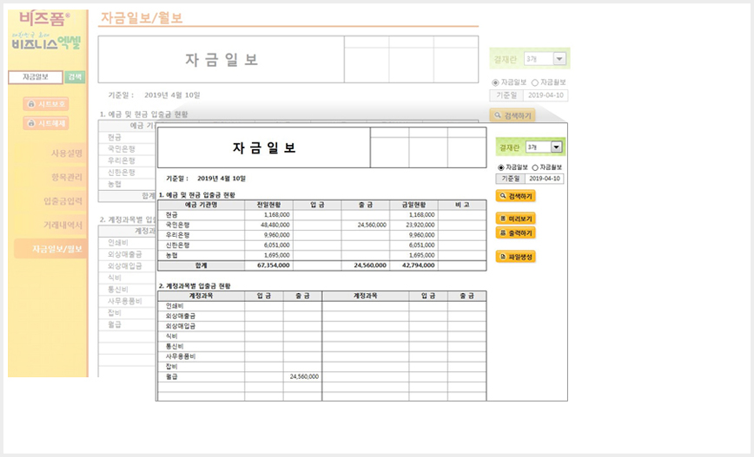The height and width of the screenshot is (457, 754).
Task: Click 인쇄비 row in front account table
Action: pyautogui.click(x=175, y=306)
